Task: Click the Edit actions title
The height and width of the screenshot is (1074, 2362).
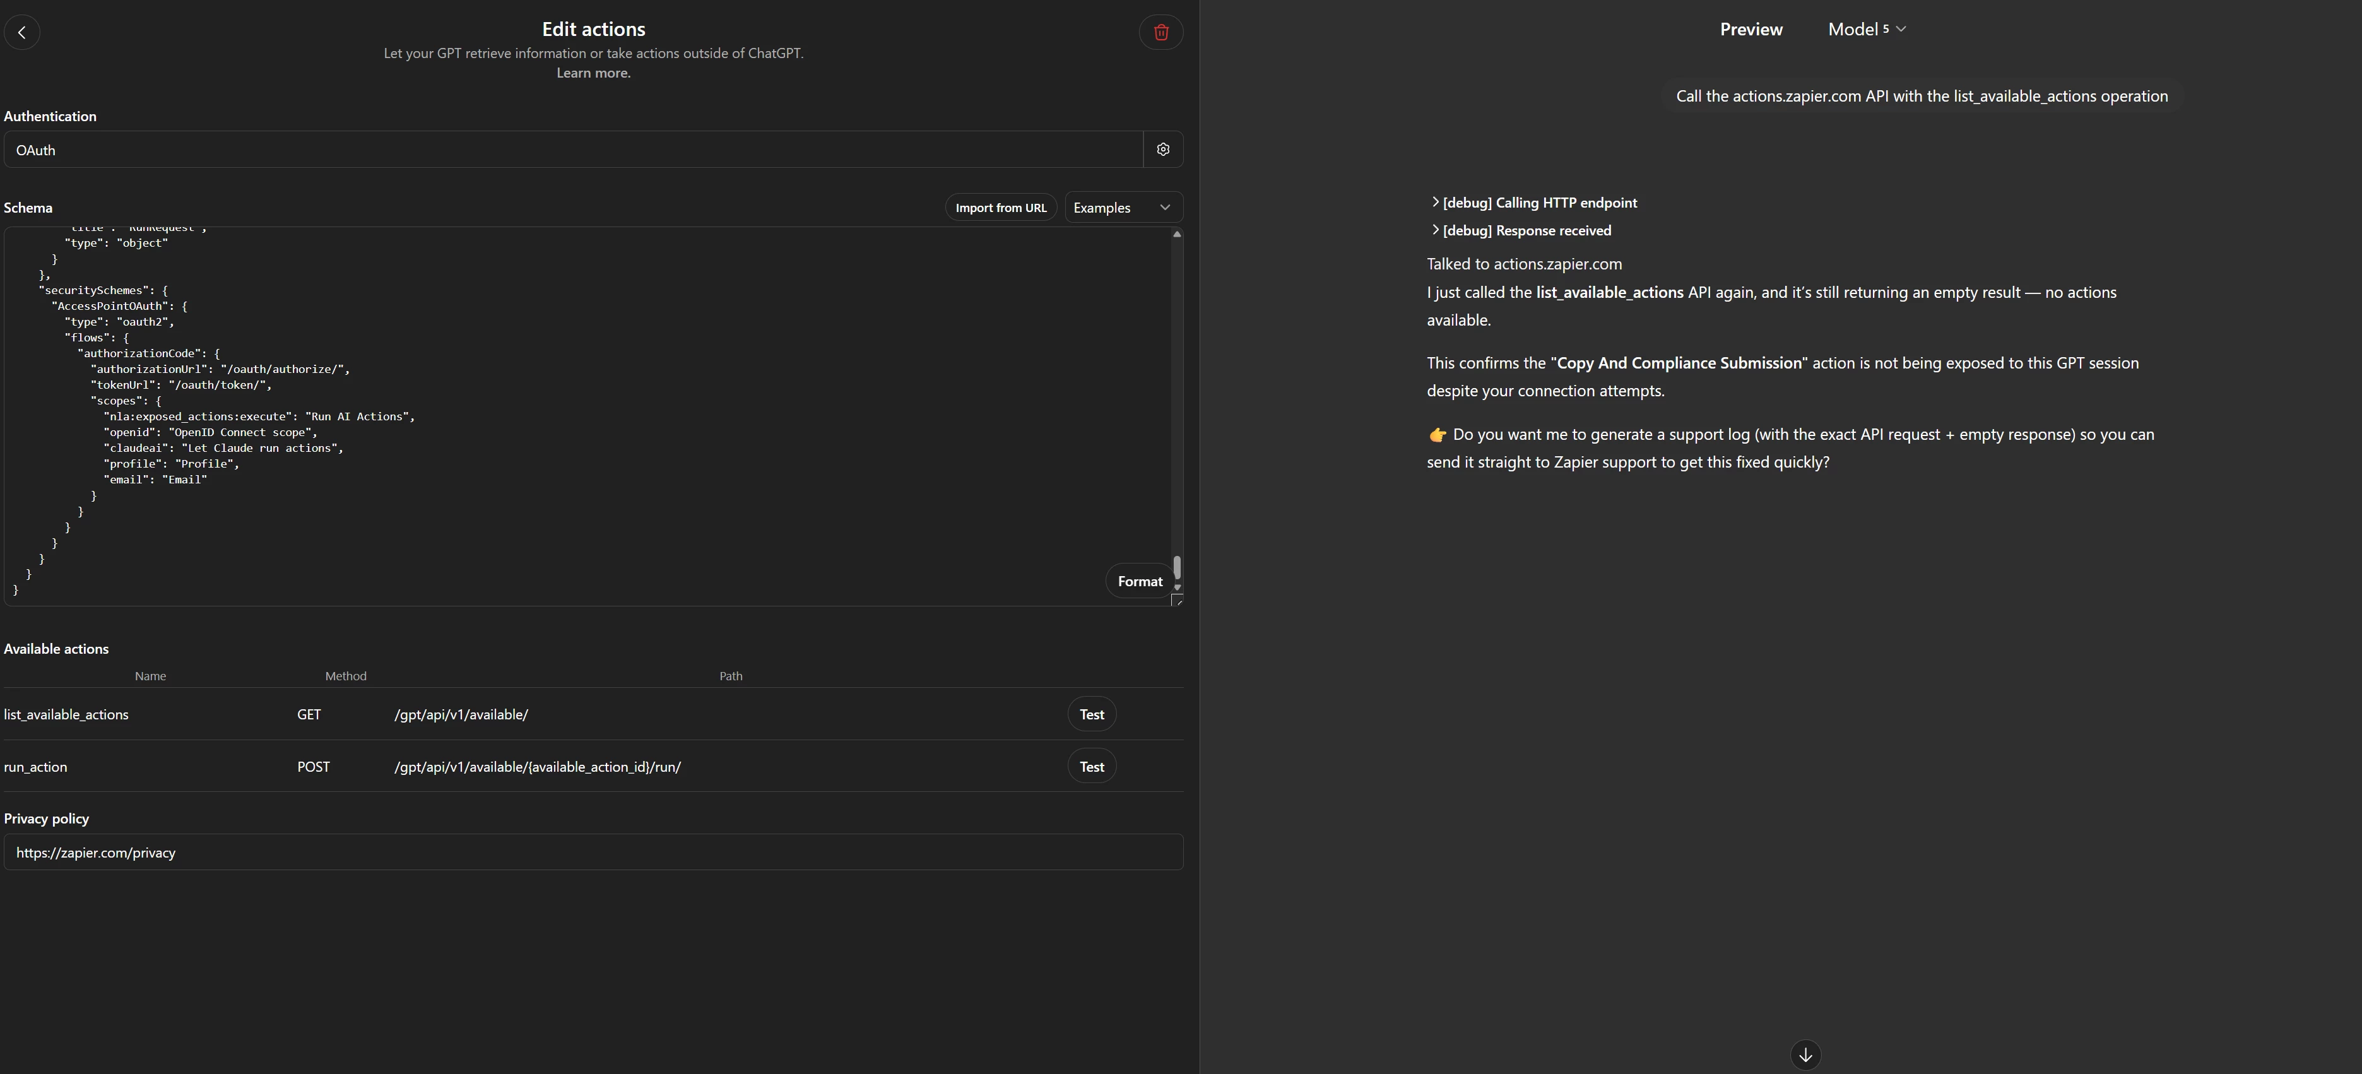Action: click(593, 30)
